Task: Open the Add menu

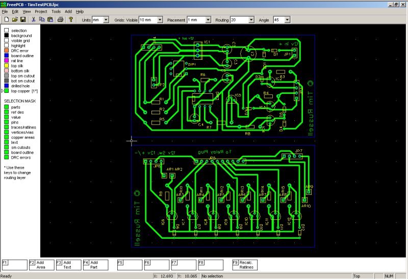Action: 68,11
